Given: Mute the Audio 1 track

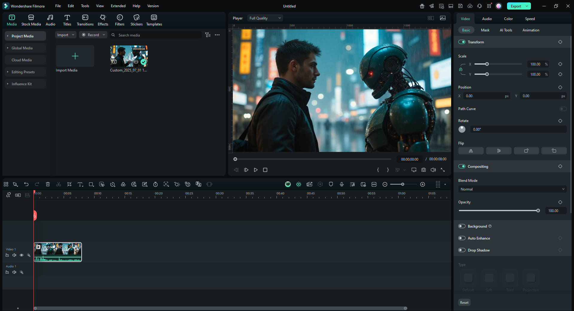Looking at the screenshot, I should pyautogui.click(x=14, y=272).
